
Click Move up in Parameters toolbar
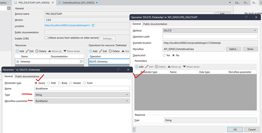(x=169, y=67)
